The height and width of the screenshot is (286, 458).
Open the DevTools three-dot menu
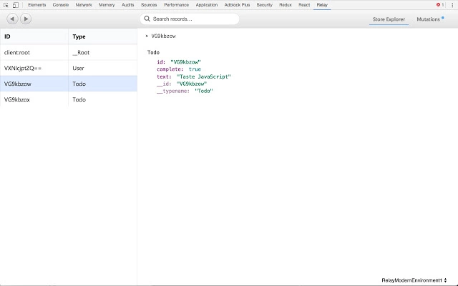click(452, 5)
